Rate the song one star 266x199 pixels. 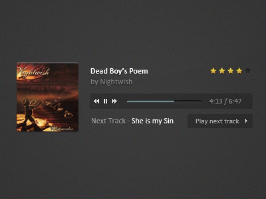(213, 71)
